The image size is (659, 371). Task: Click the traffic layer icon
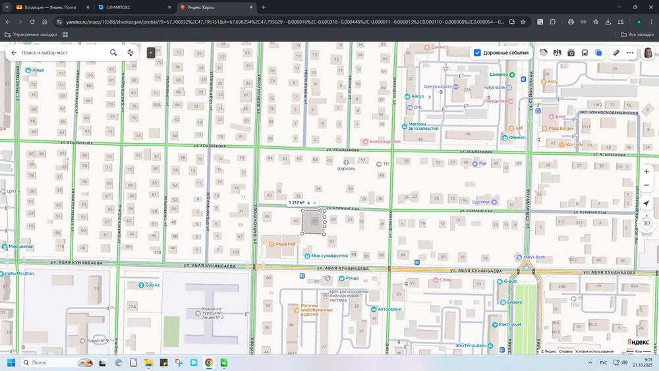pyautogui.click(x=544, y=53)
